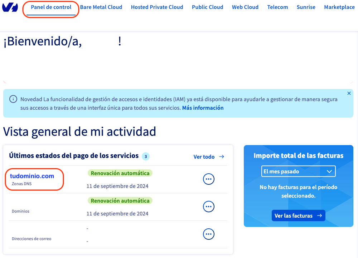Open the tudominio.com DNS zone link
The height and width of the screenshot is (258, 358).
click(32, 176)
